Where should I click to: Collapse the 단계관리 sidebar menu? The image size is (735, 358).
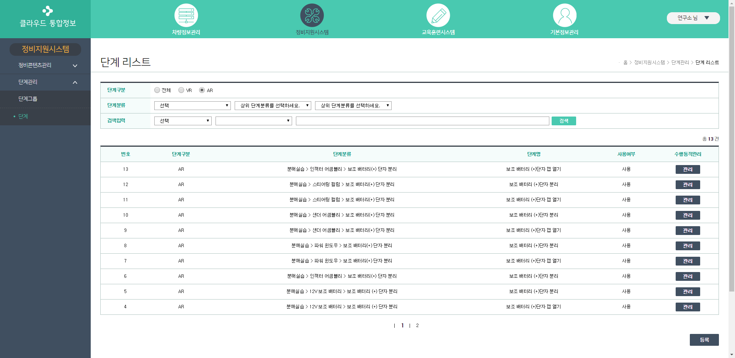(x=45, y=82)
